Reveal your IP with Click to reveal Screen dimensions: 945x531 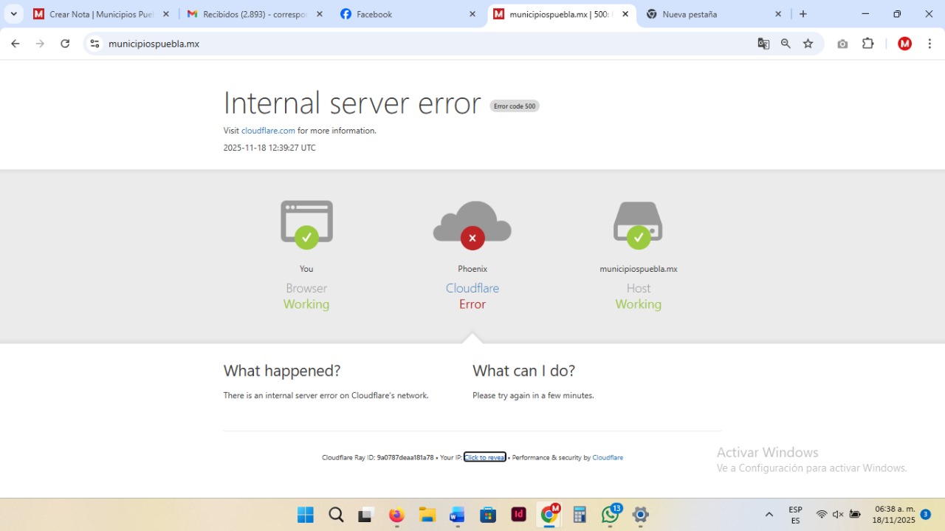tap(484, 457)
